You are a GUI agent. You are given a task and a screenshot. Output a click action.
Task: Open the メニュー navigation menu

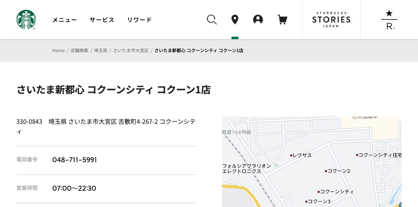tap(64, 20)
